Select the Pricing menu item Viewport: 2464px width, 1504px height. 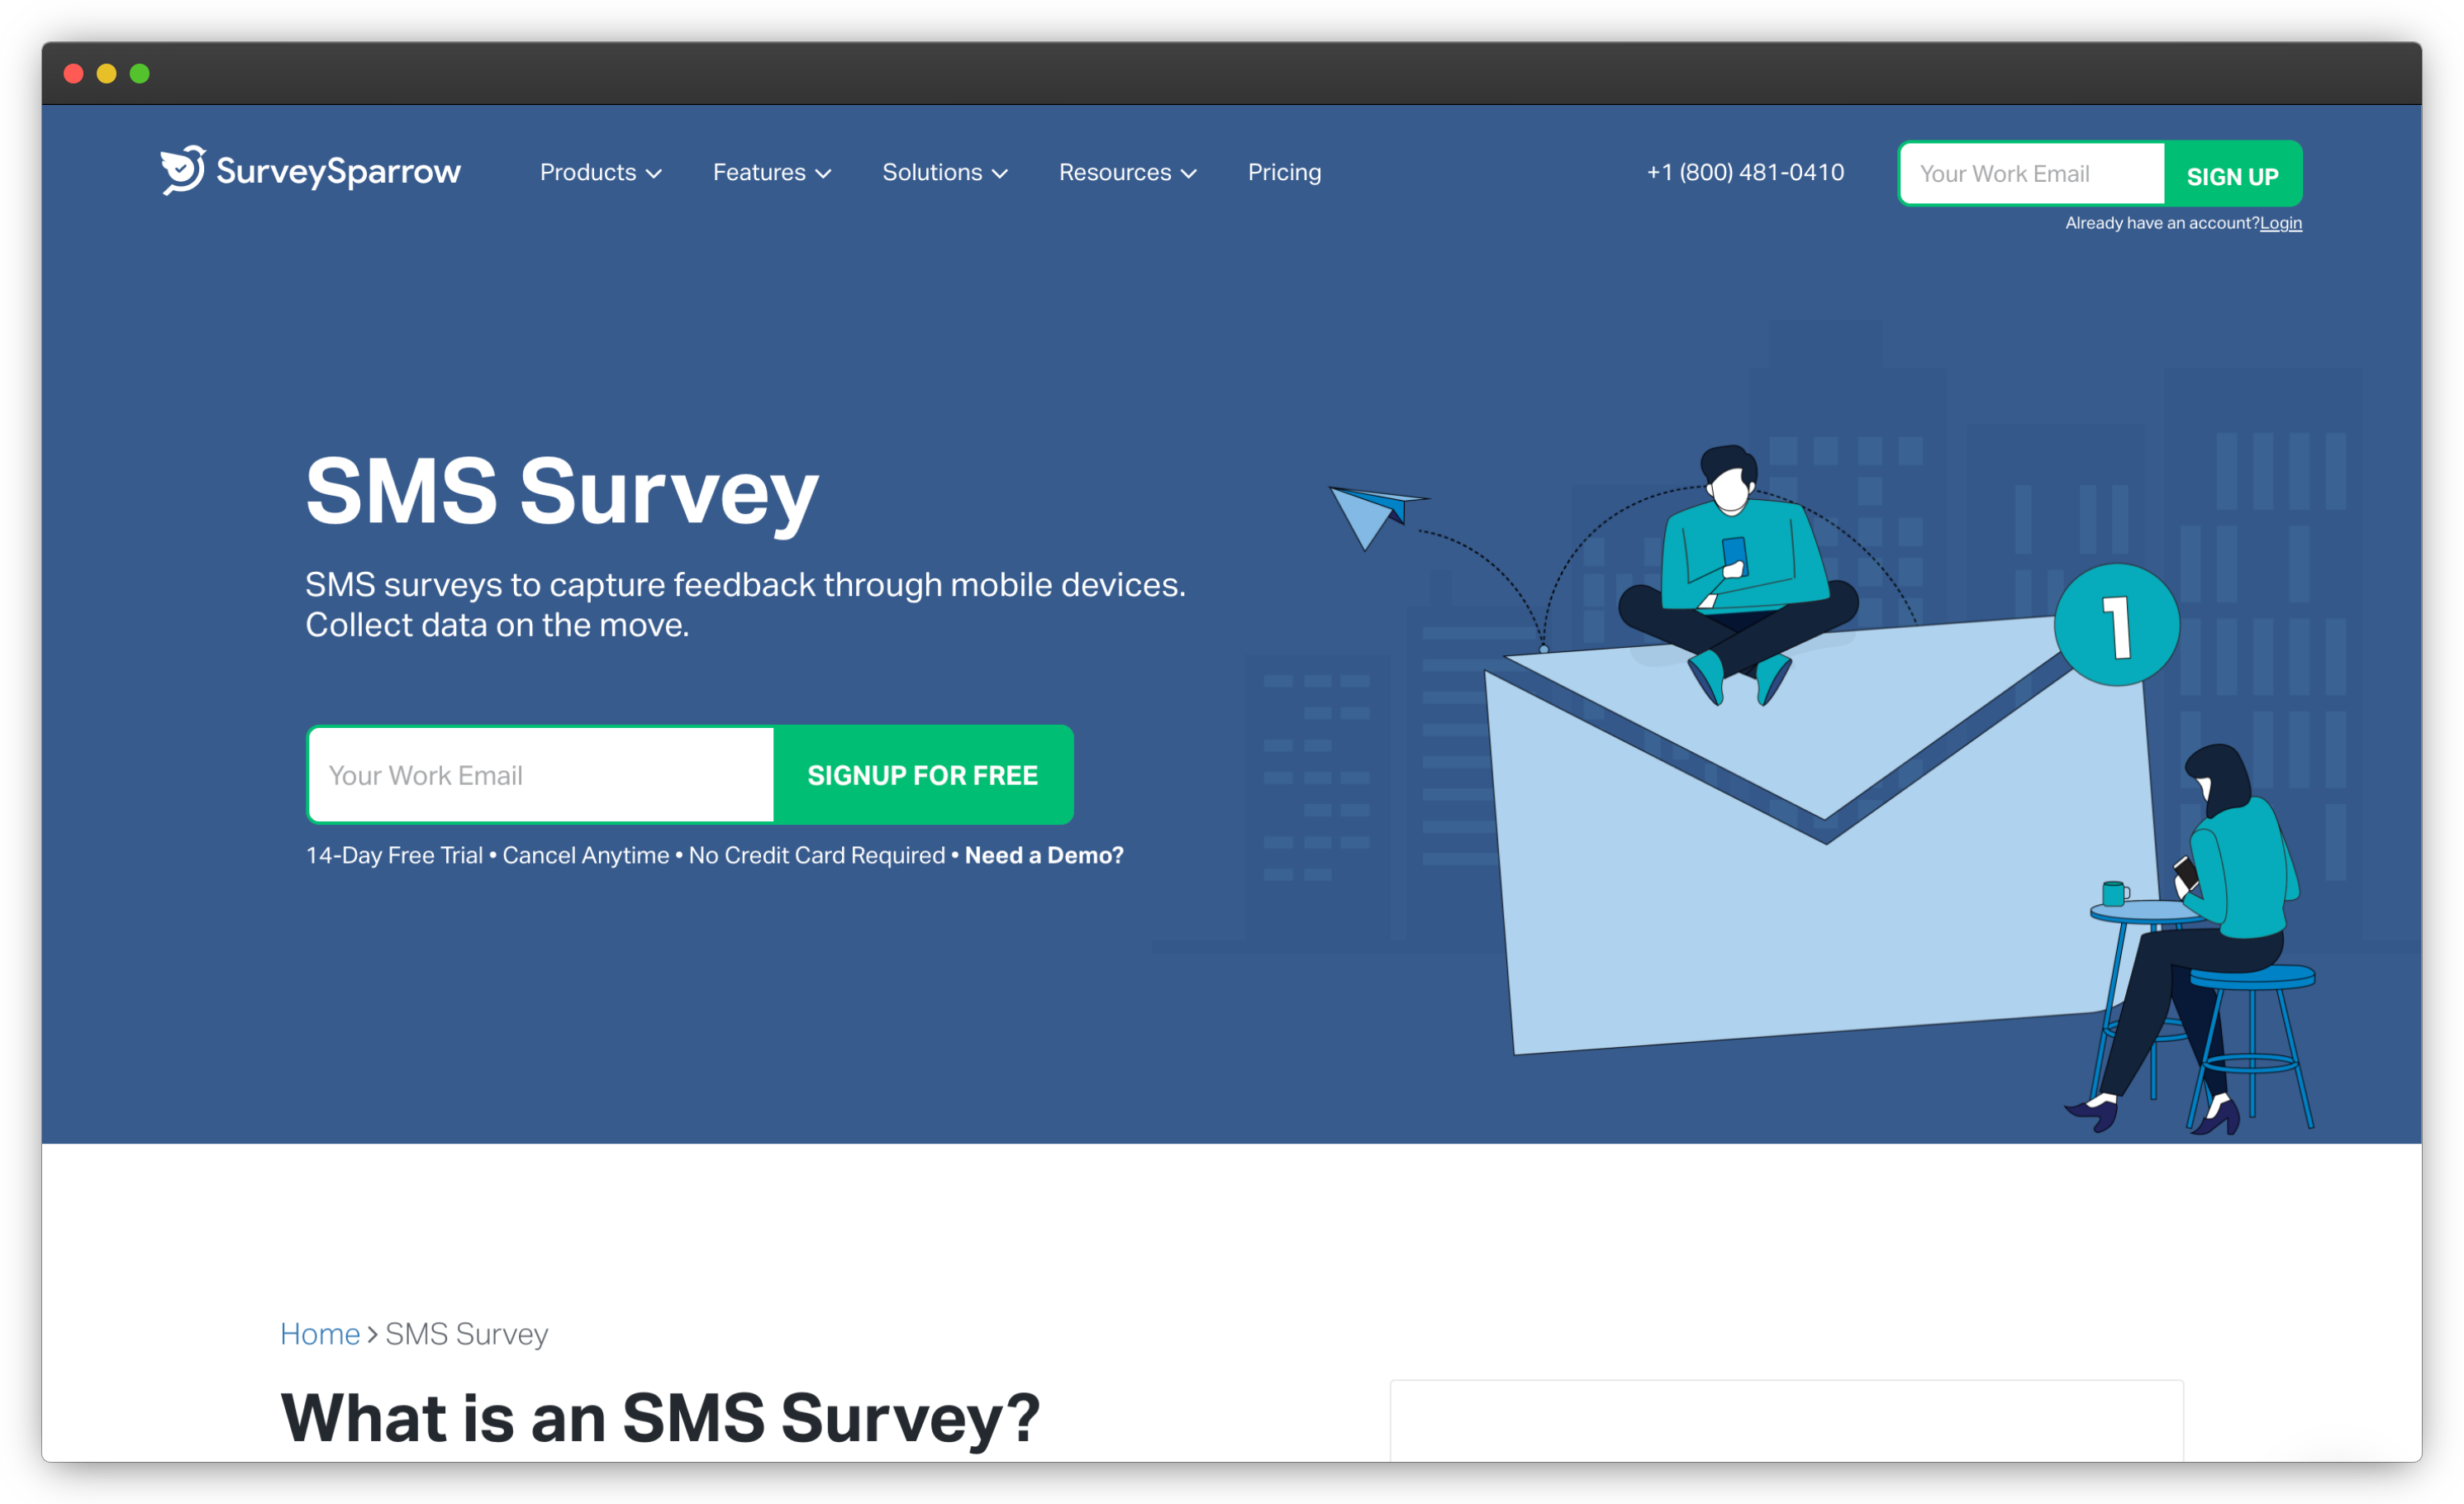(1285, 171)
